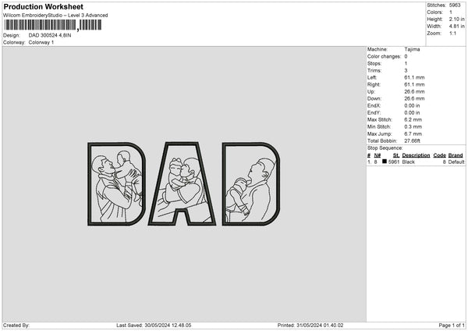
Task: Click the Zoom value "1:1"
Action: (x=452, y=33)
